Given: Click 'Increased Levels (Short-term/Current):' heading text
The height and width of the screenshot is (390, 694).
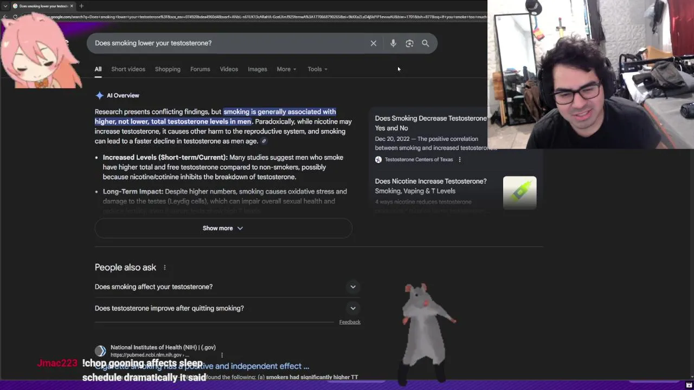Looking at the screenshot, I should click(x=165, y=158).
